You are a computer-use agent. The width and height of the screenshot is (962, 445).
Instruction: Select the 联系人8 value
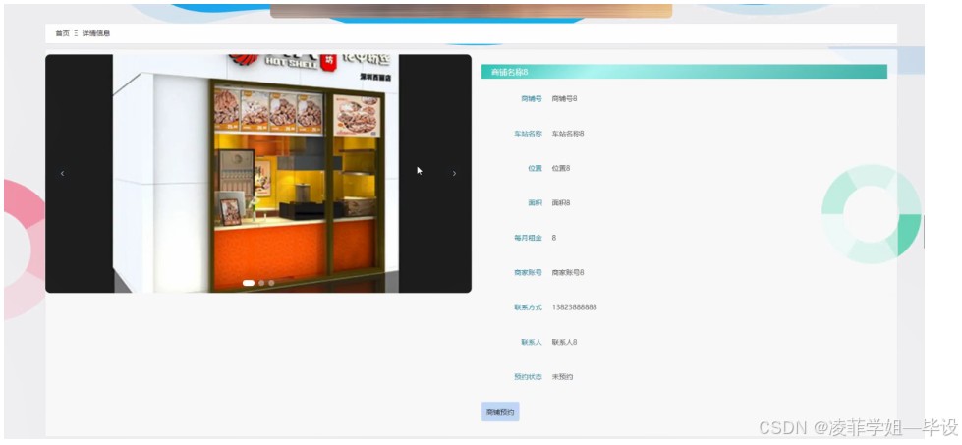(564, 342)
